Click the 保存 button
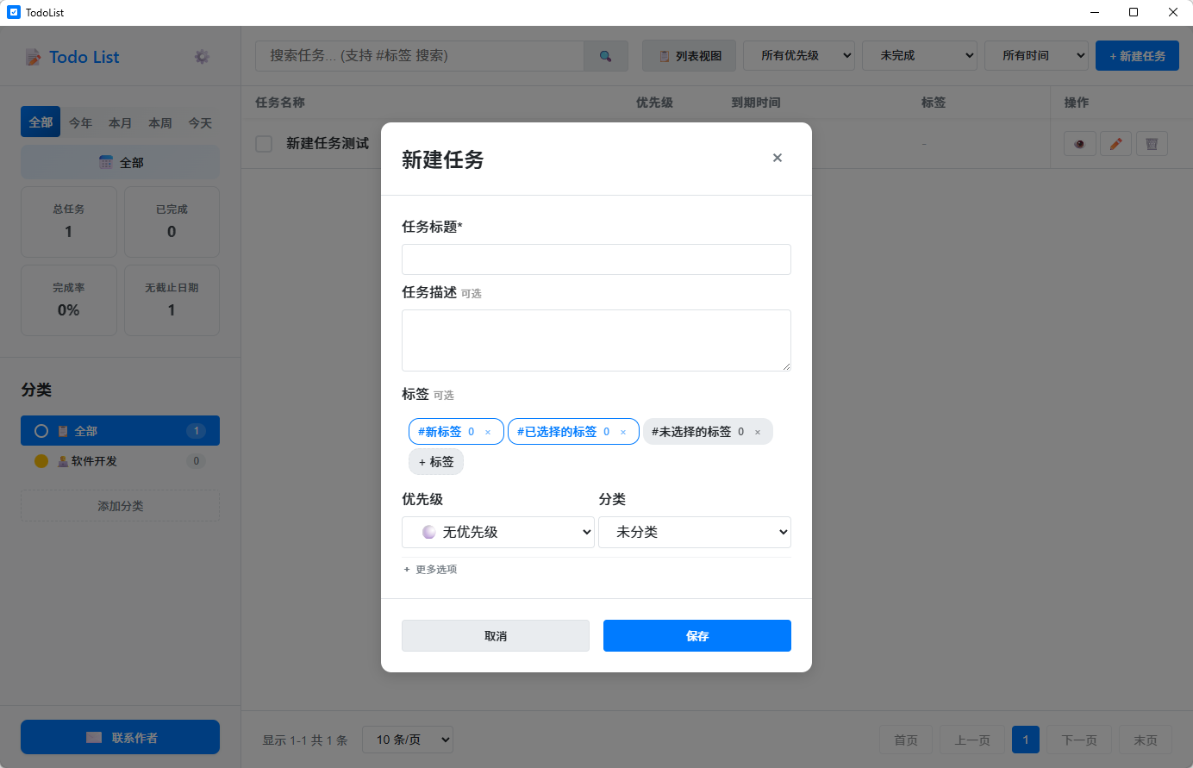This screenshot has width=1193, height=768. pos(697,636)
